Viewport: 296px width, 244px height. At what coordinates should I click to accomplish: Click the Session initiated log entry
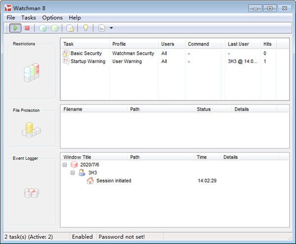113,181
